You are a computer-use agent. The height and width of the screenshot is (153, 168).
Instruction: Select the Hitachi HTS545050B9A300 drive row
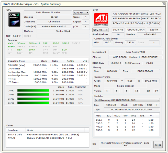coord(48,135)
